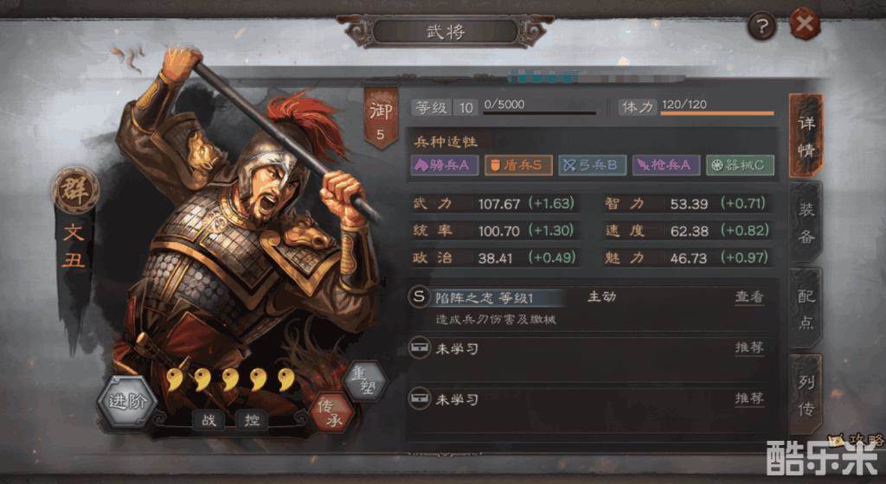The width and height of the screenshot is (886, 484).
Task: Open the help question mark icon
Action: (761, 25)
